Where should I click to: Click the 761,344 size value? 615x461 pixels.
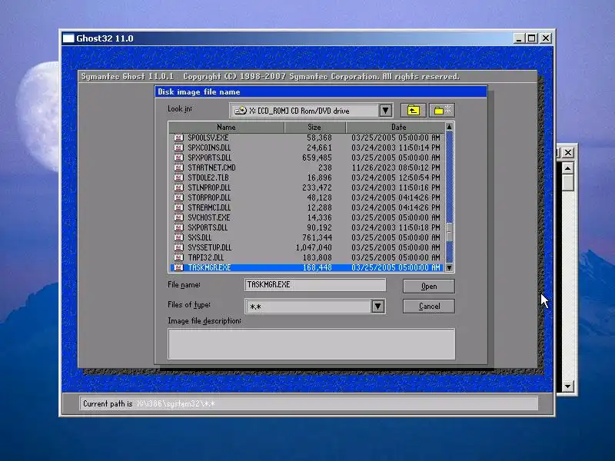[317, 237]
